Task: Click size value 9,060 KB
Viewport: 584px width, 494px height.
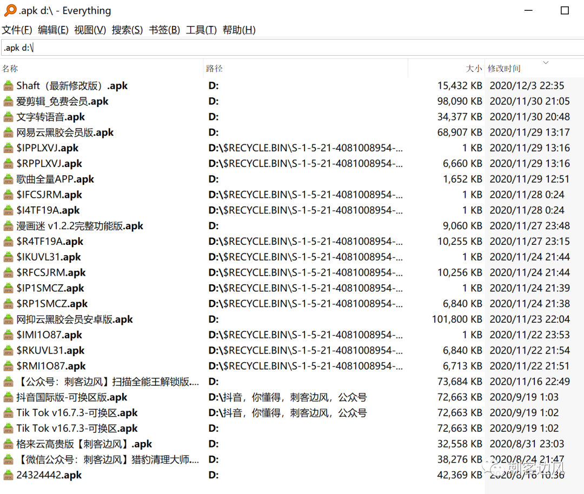Action: [462, 226]
